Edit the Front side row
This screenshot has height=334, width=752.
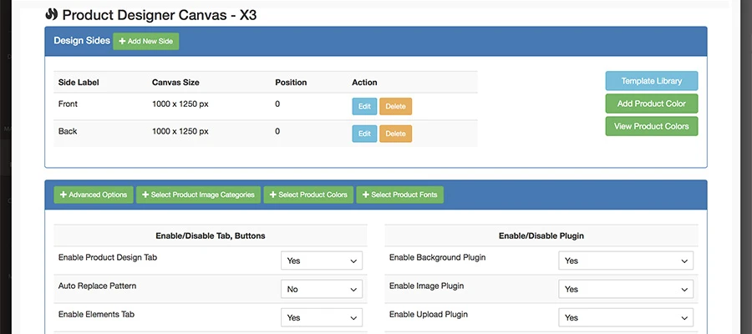(x=363, y=106)
